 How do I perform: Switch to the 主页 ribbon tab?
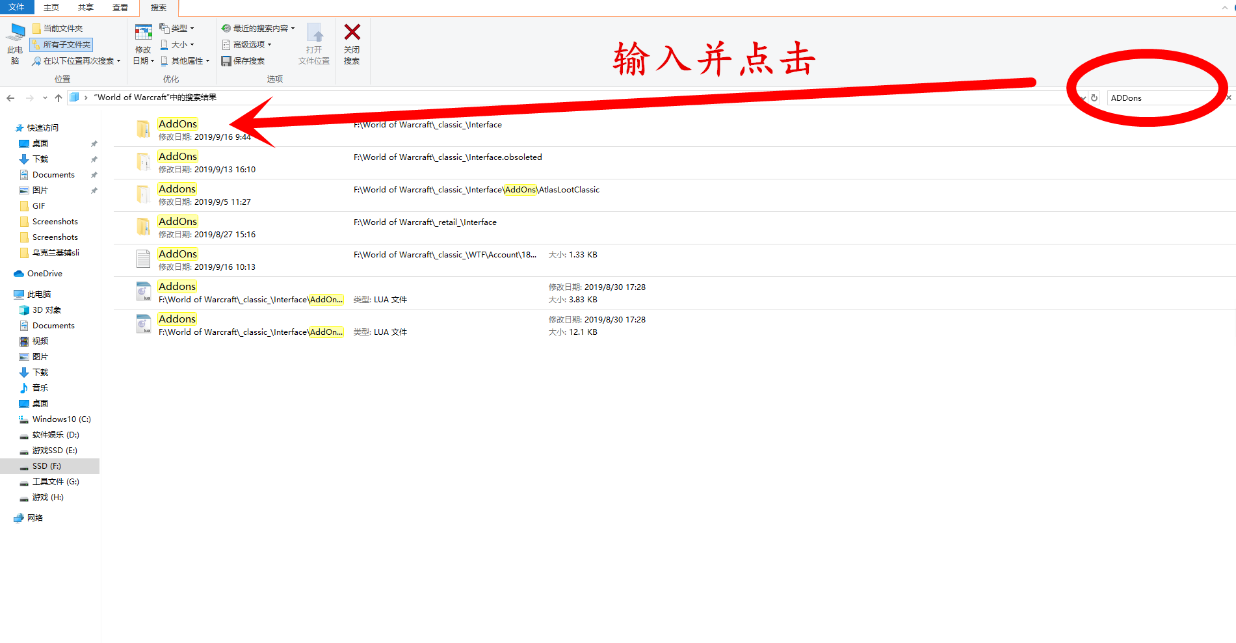coord(51,8)
